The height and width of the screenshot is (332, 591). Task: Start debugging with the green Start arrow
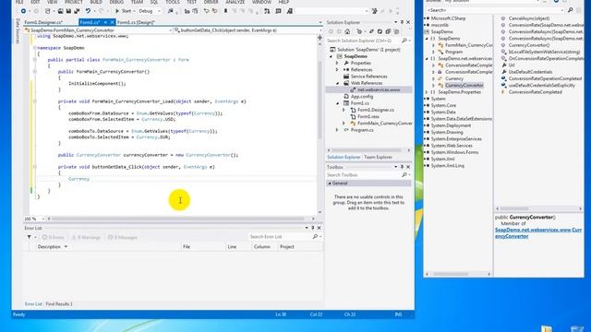pyautogui.click(x=117, y=11)
